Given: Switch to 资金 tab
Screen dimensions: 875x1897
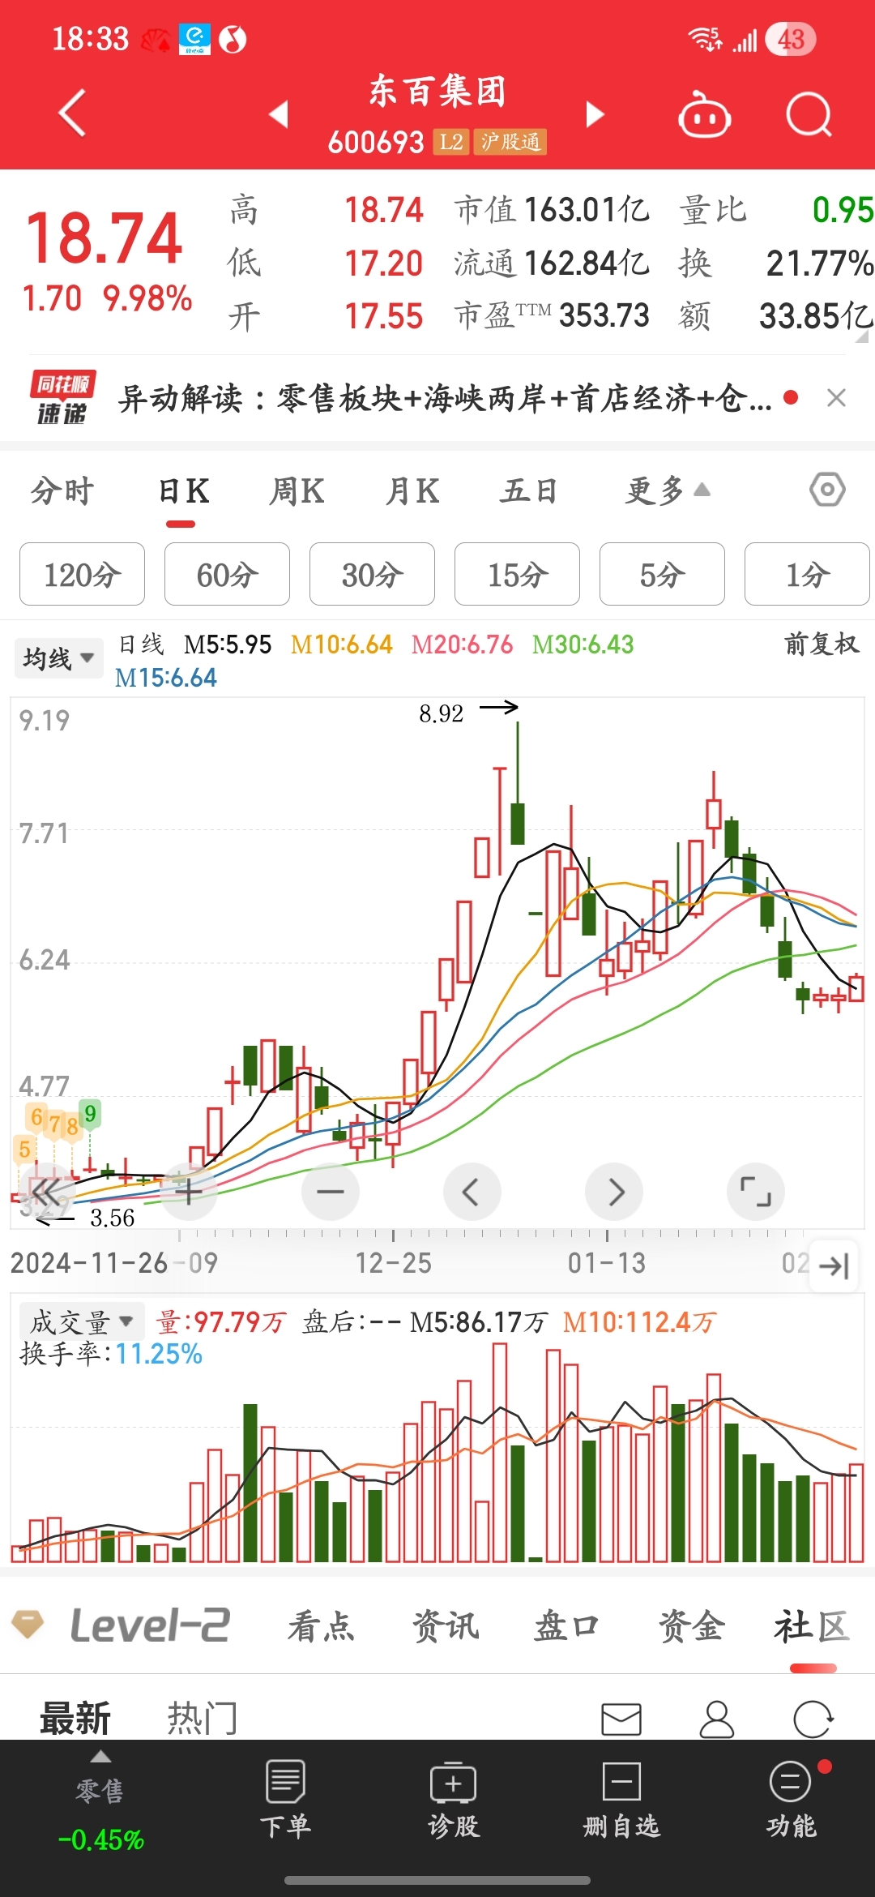Looking at the screenshot, I should pos(690,1626).
